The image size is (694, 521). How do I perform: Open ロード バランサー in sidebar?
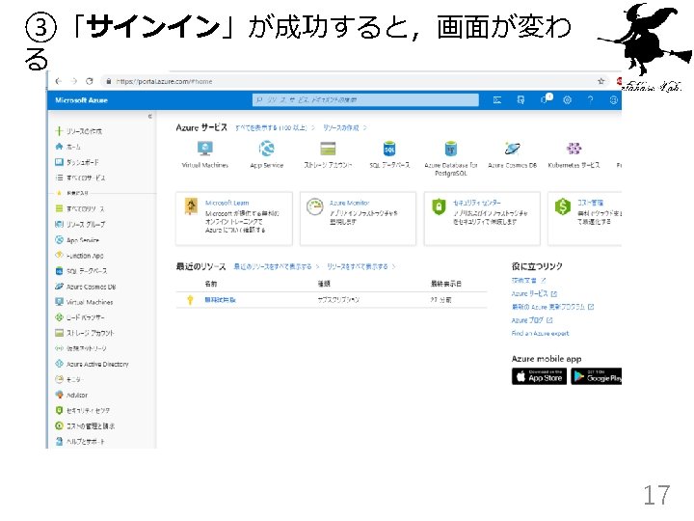tap(80, 317)
